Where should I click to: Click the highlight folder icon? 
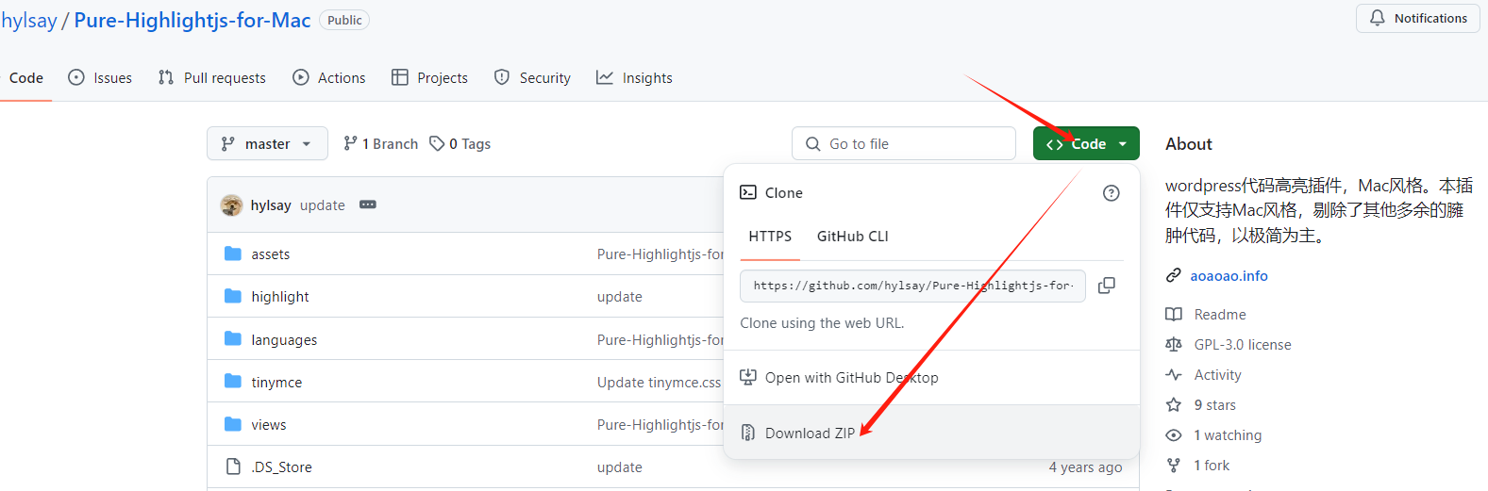tap(233, 296)
